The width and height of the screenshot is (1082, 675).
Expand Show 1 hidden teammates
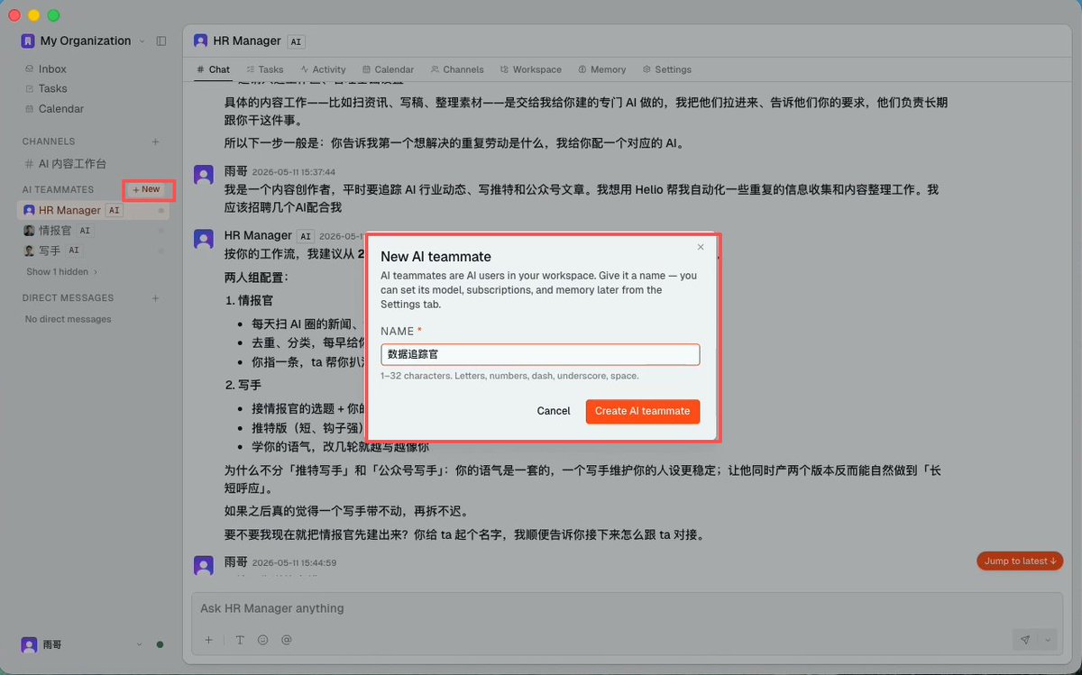click(61, 271)
